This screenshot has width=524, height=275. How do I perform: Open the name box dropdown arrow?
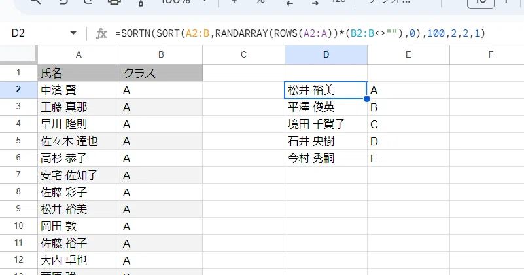point(73,33)
